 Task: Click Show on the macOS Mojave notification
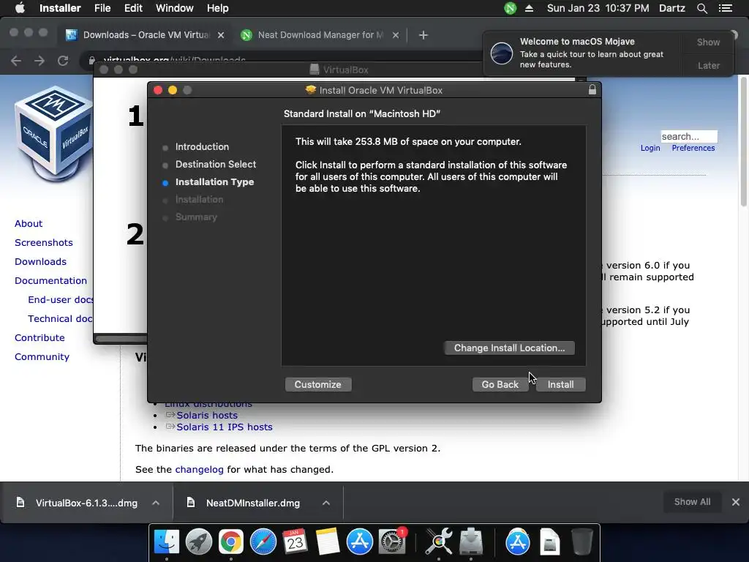click(708, 42)
